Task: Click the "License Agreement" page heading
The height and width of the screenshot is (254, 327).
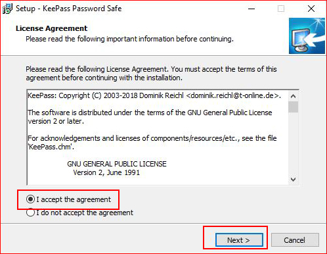Action: tap(51, 28)
